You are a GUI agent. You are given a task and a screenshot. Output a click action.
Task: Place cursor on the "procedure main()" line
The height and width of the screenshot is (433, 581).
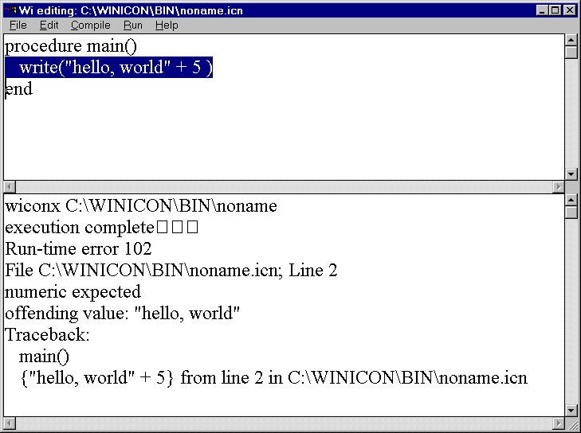pos(71,46)
